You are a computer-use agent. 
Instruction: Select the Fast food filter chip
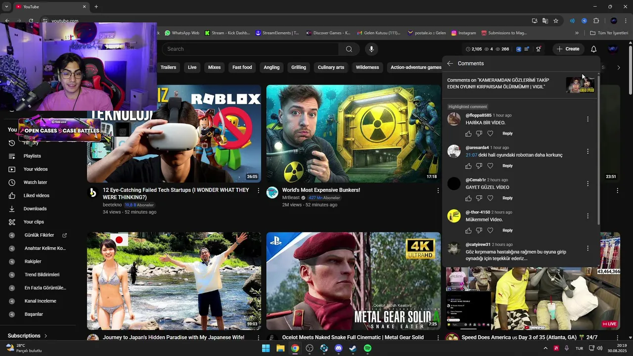[x=242, y=67]
